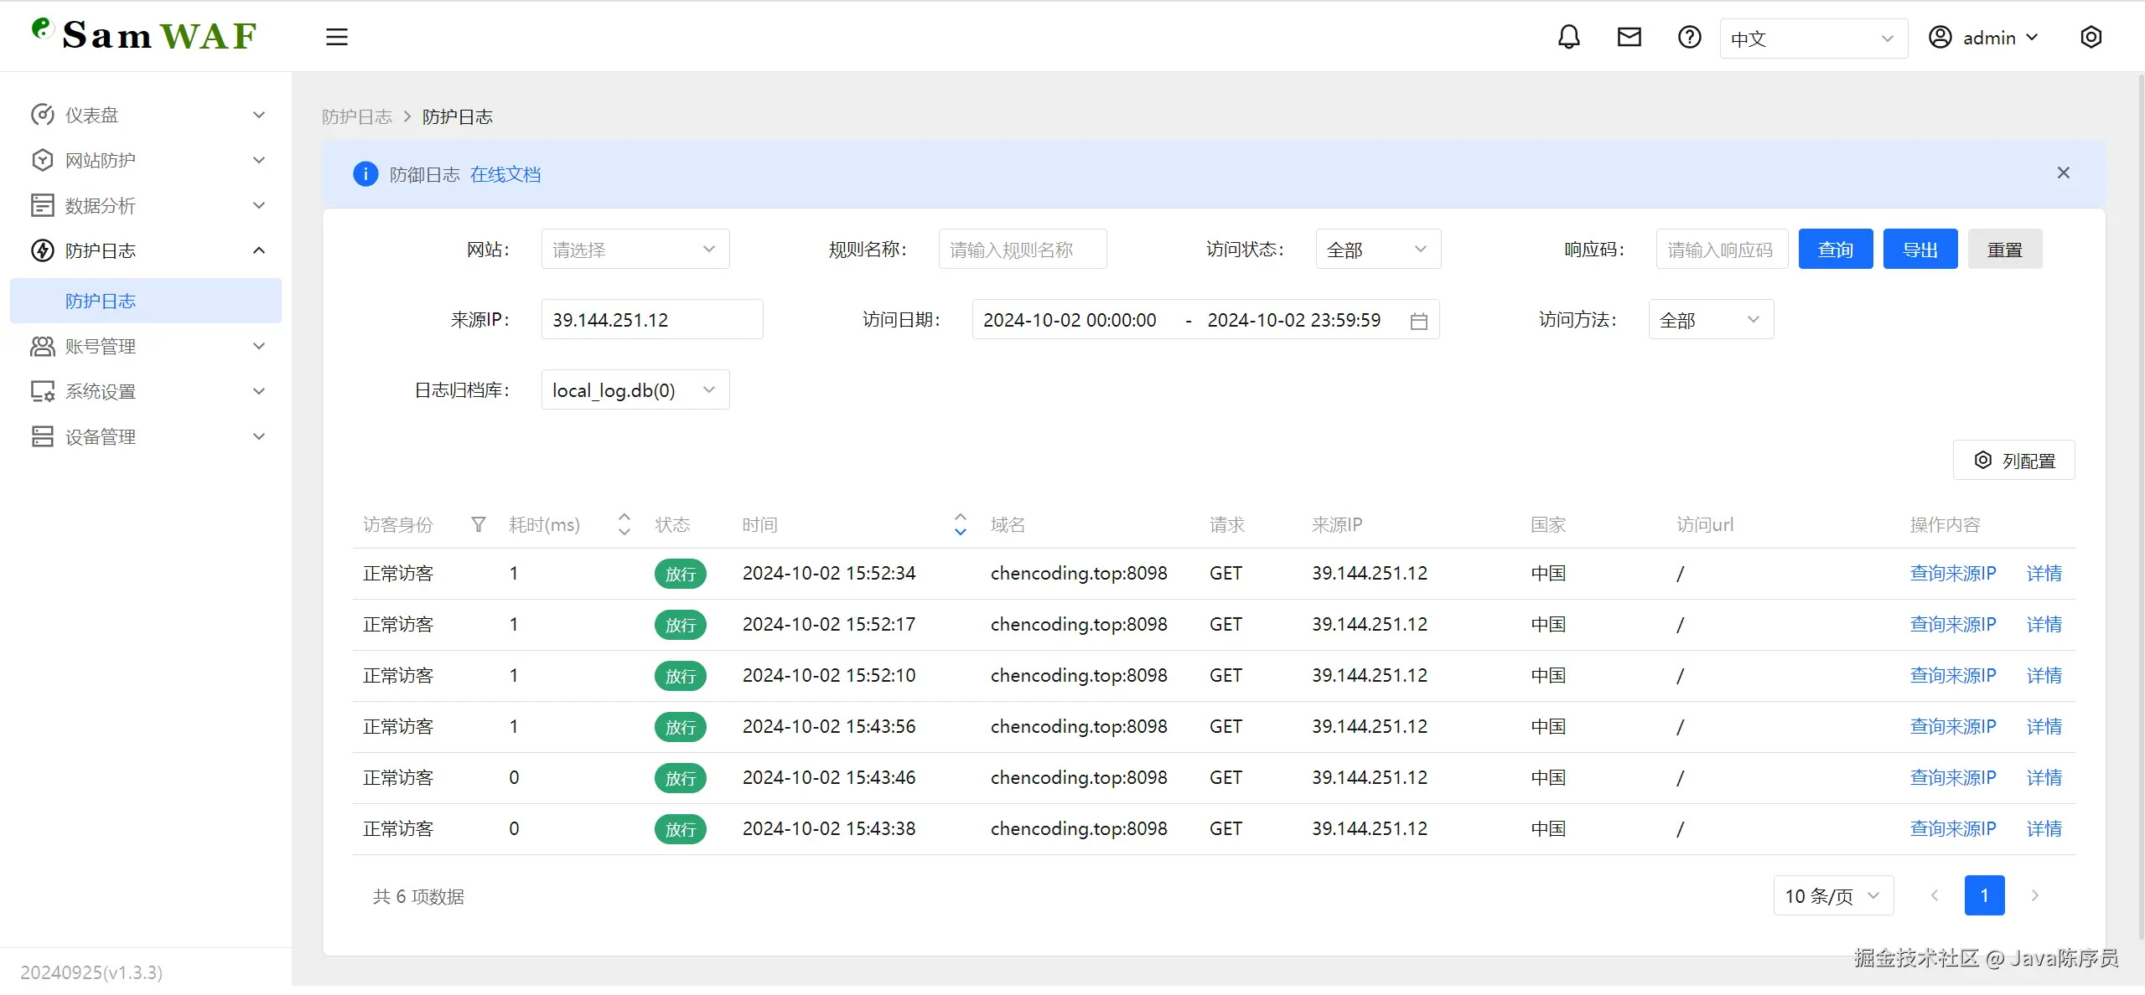Click the help question mark icon

pyautogui.click(x=1689, y=37)
